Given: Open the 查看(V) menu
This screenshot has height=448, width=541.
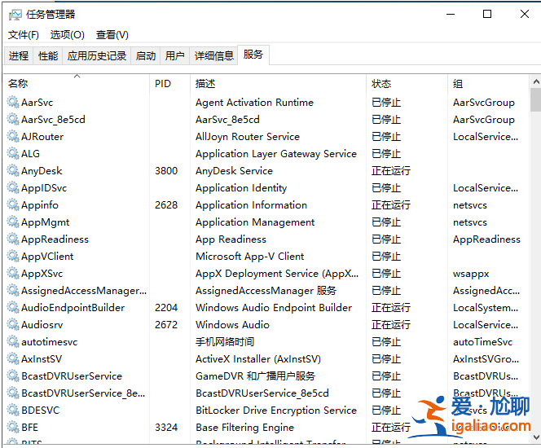Looking at the screenshot, I should [x=112, y=35].
